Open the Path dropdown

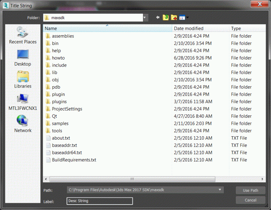pos(221,190)
